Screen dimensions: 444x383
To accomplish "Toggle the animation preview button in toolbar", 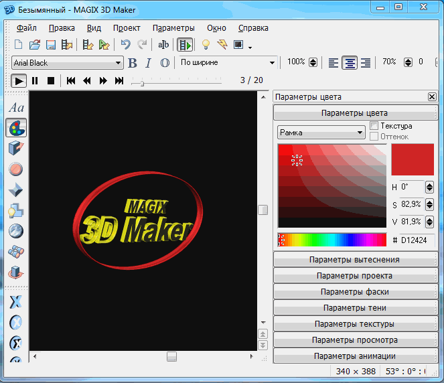I will click(185, 45).
